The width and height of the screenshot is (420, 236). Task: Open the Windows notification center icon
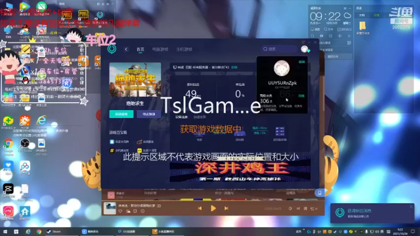coord(413,232)
